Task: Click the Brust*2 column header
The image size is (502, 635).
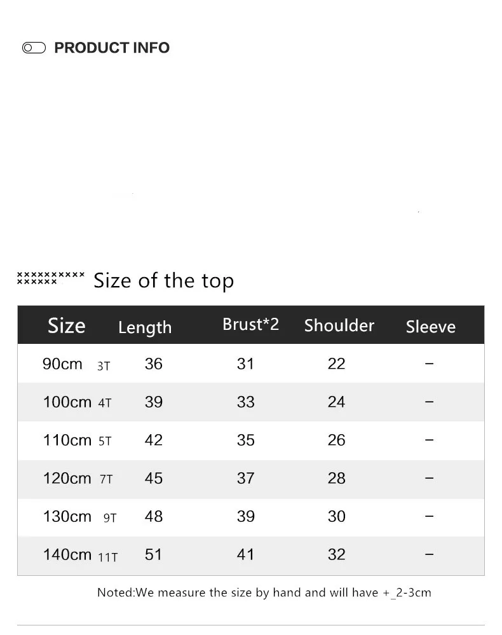Action: coord(250,324)
